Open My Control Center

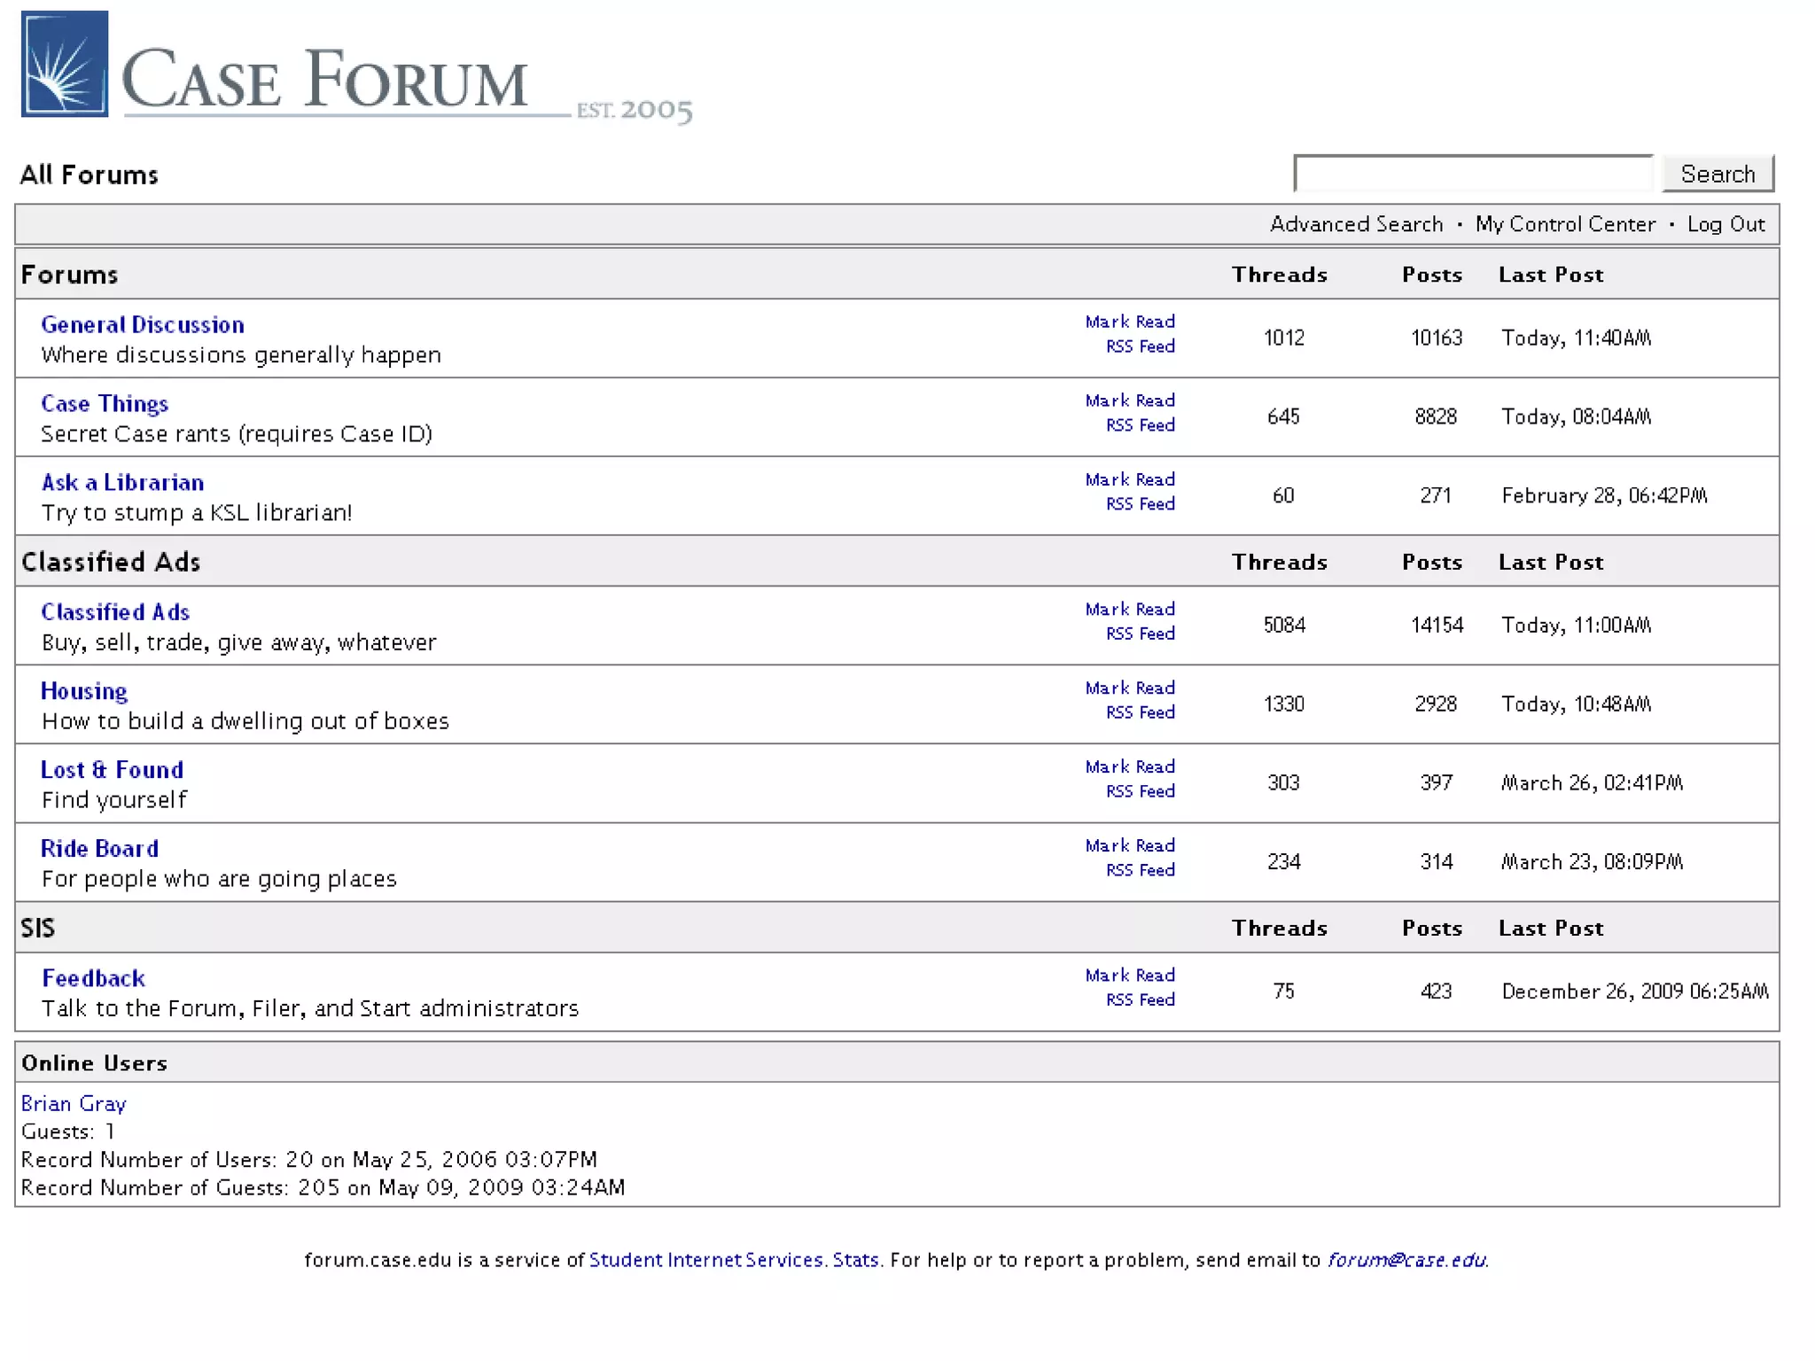coord(1564,224)
